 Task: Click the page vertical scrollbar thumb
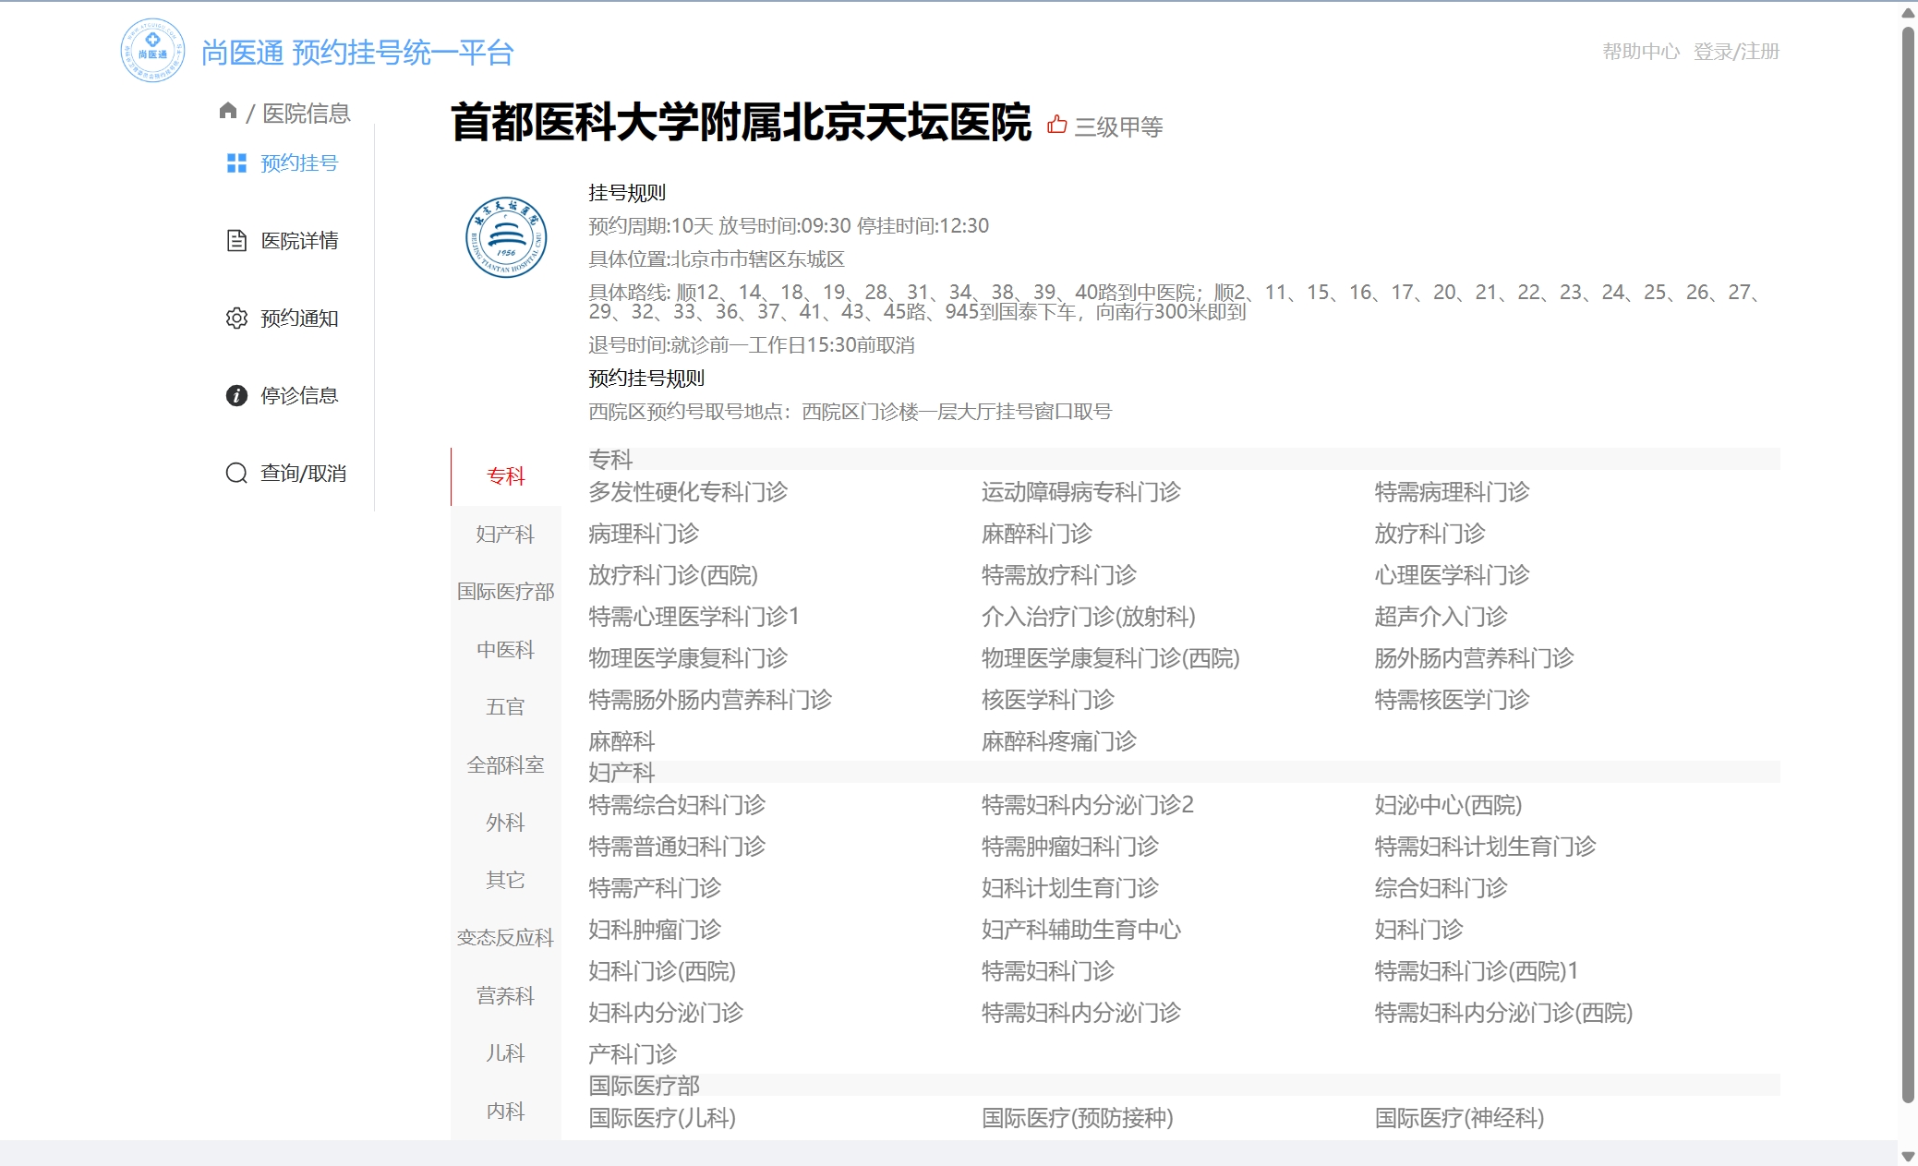point(1908,564)
